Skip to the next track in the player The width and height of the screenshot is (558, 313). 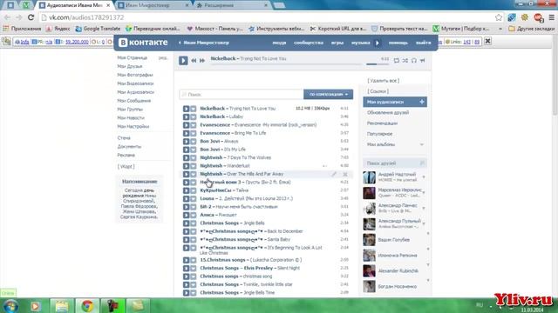click(x=202, y=61)
